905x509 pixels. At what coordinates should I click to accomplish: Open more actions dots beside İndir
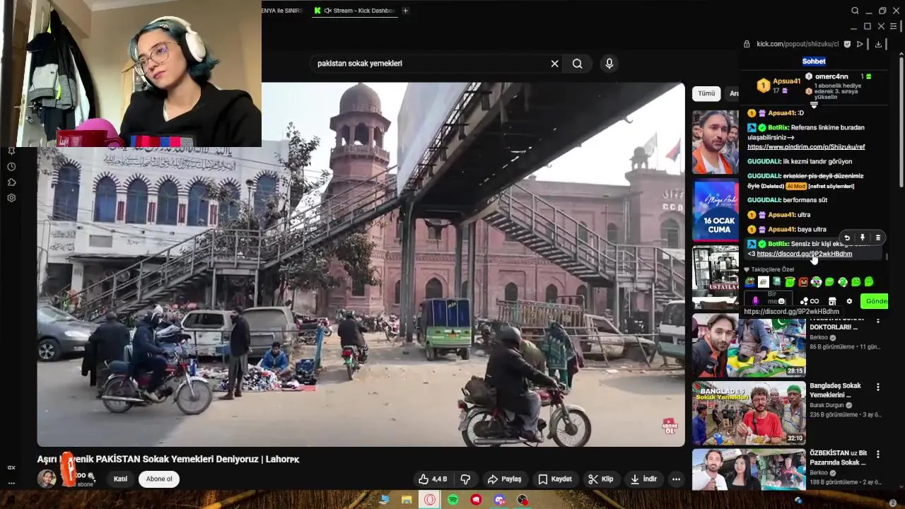[x=677, y=479]
